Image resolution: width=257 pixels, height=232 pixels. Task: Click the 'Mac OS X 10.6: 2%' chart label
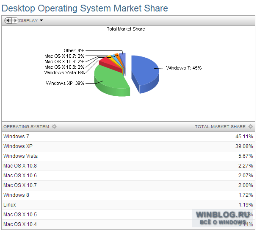coord(64,61)
